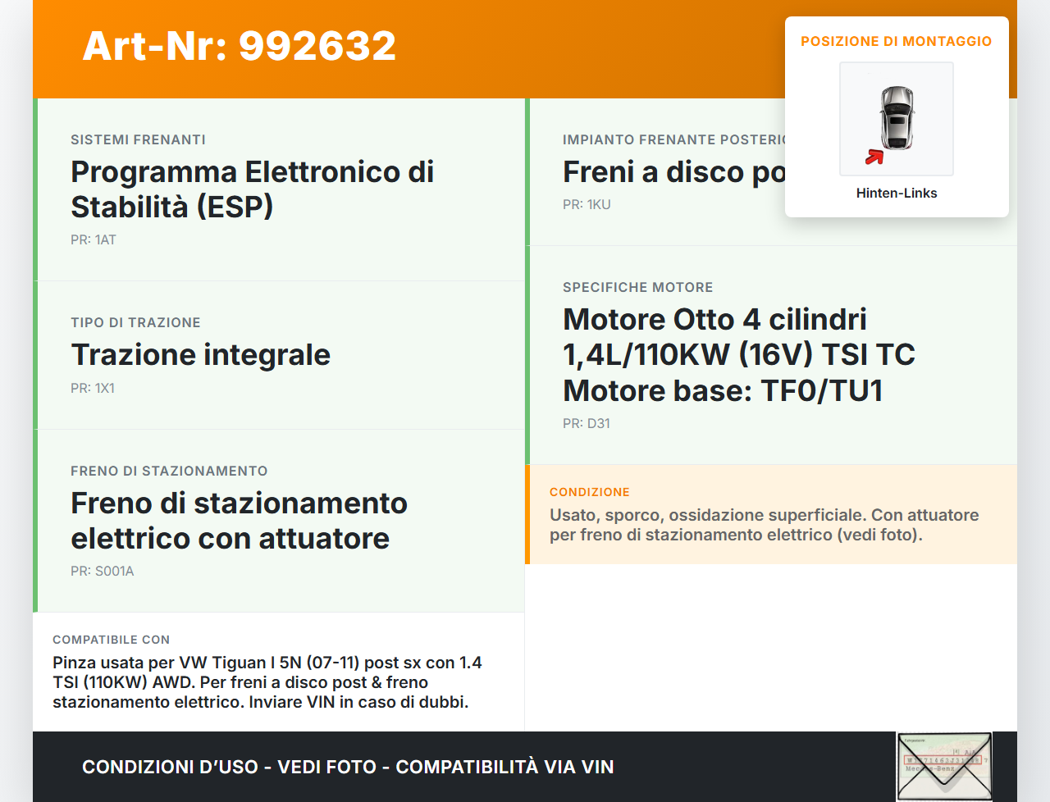This screenshot has width=1050, height=802.
Task: Click the Freni a disco heading
Action: pos(673,172)
